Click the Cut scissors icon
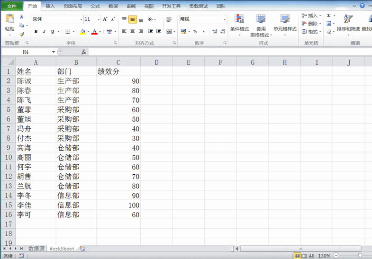The image size is (372, 259). point(22,17)
